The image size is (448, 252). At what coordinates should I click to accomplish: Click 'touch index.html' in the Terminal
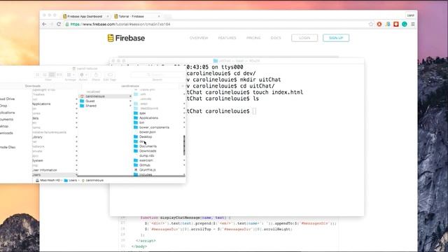tap(278, 92)
